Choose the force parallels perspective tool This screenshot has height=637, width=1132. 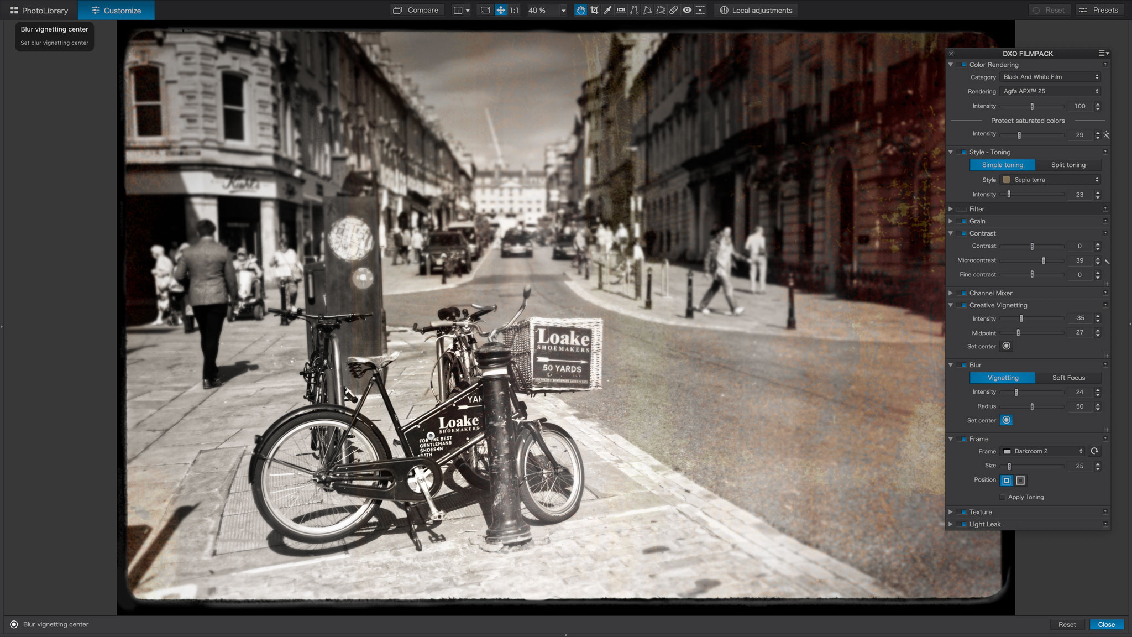click(x=634, y=10)
